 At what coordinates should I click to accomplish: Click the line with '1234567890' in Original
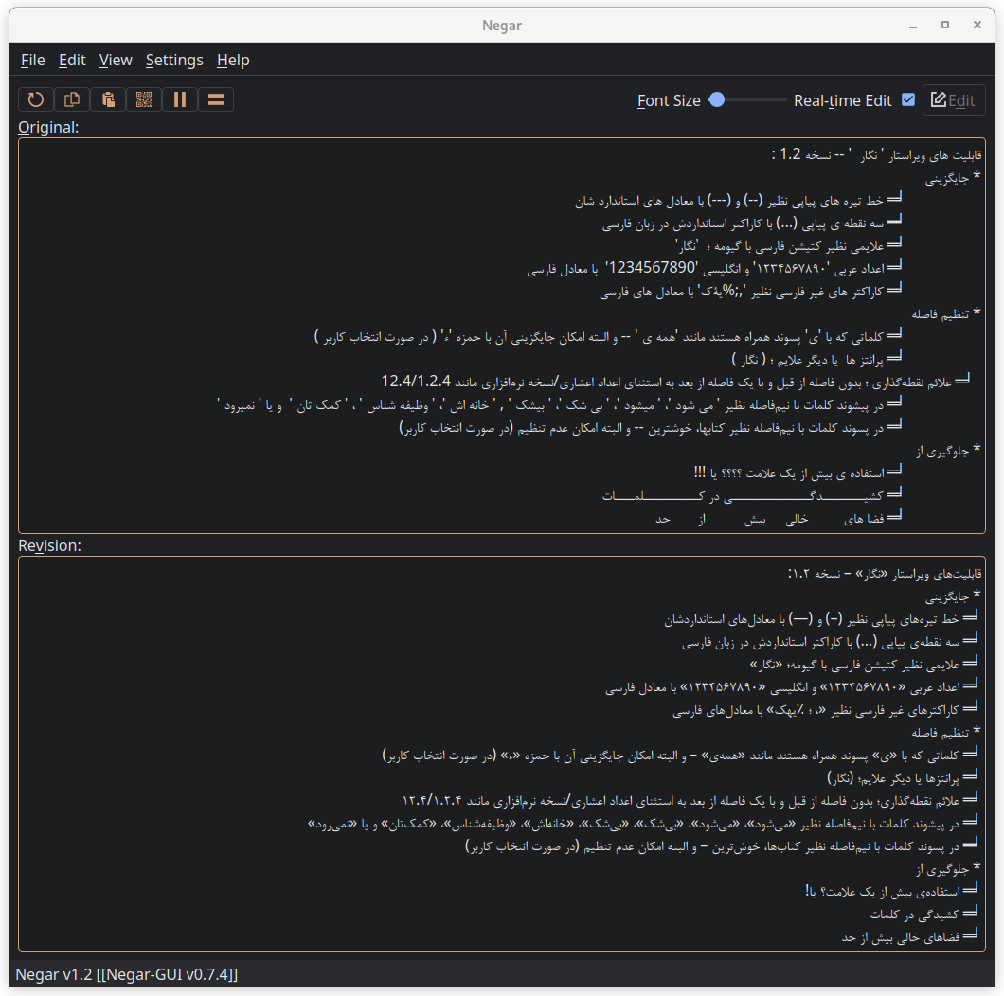pos(714,268)
